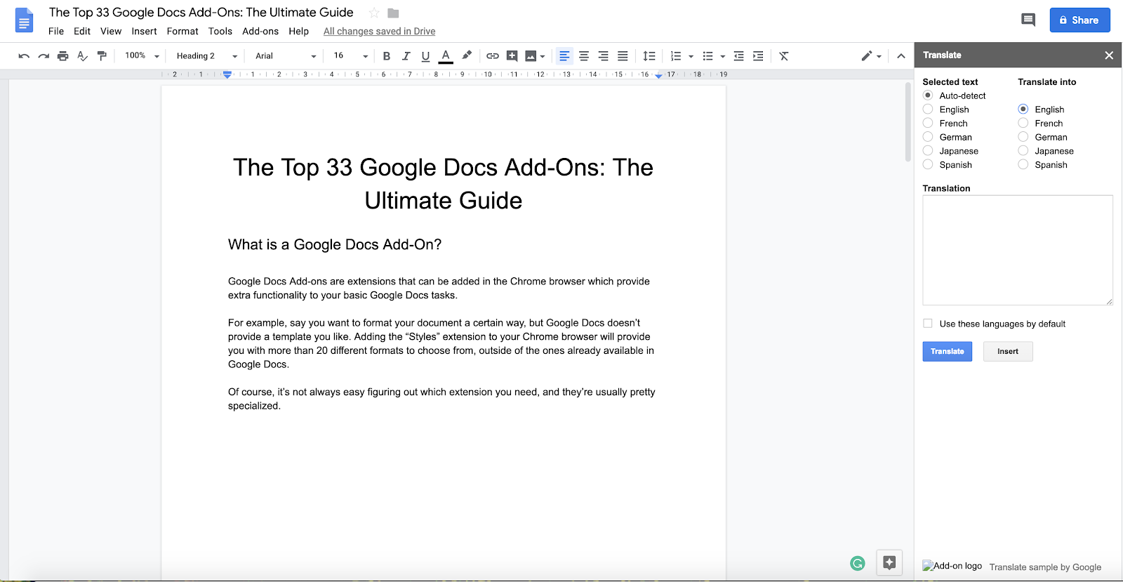This screenshot has height=582, width=1123.
Task: Click the print icon
Action: tap(63, 56)
